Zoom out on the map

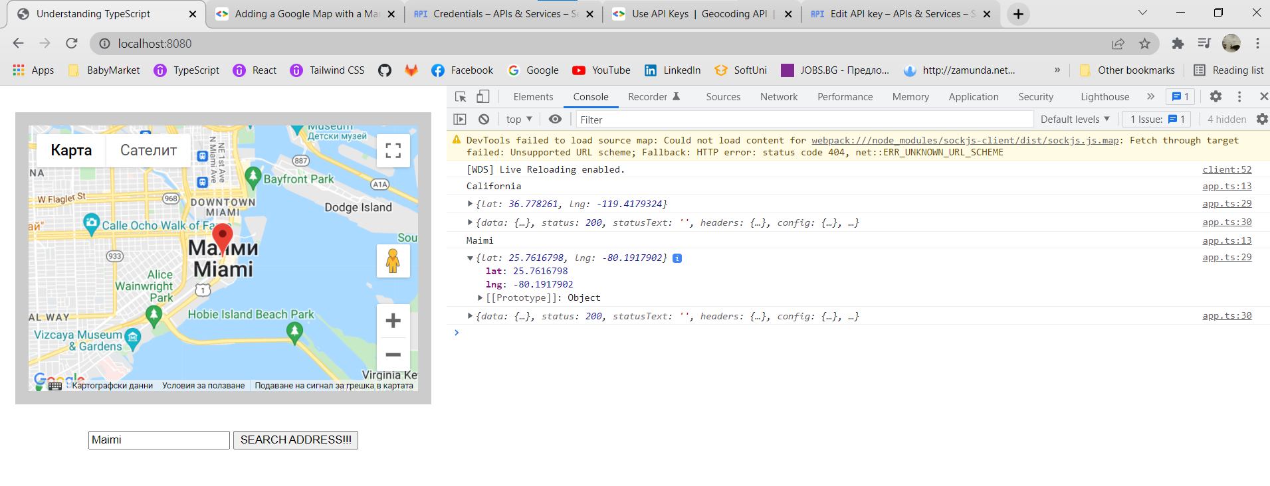point(393,355)
